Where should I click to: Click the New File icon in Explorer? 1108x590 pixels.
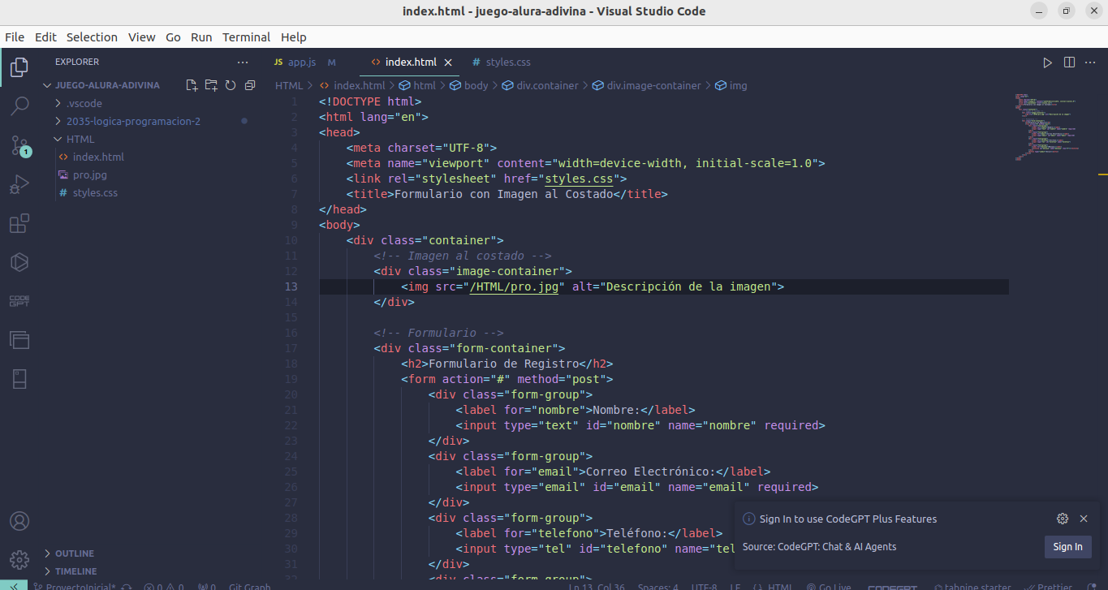click(x=192, y=85)
